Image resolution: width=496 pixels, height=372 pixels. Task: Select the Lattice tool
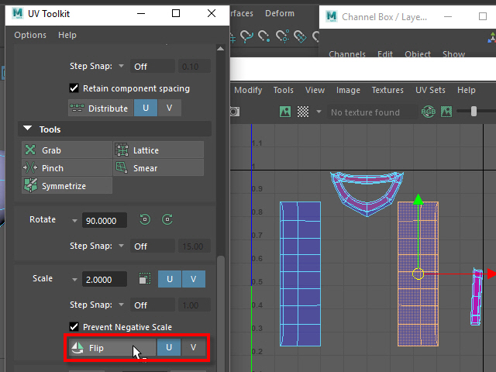point(159,150)
